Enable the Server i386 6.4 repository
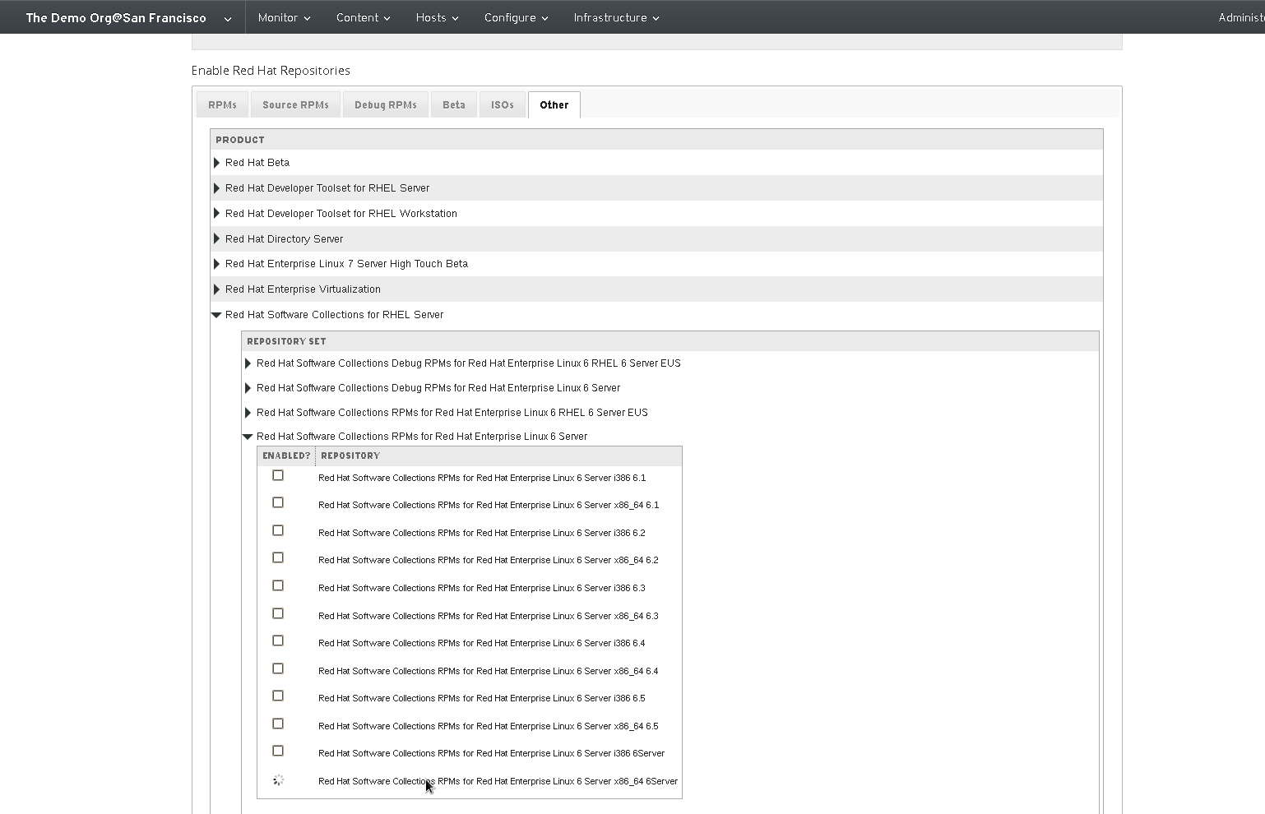The width and height of the screenshot is (1265, 814). click(278, 641)
